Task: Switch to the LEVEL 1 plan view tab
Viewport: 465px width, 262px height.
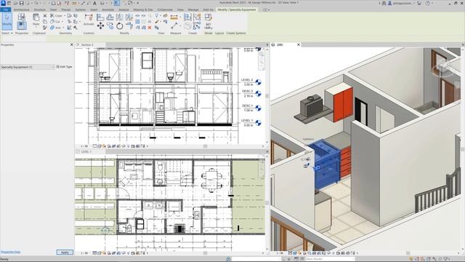Action: [x=86, y=152]
